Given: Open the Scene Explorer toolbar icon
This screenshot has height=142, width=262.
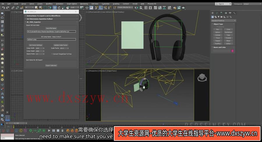Looking at the screenshot, I should pos(146,8).
